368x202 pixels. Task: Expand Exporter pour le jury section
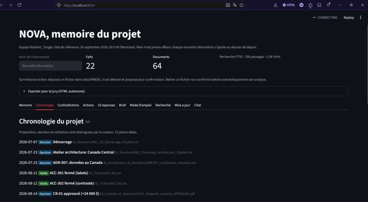(x=184, y=91)
